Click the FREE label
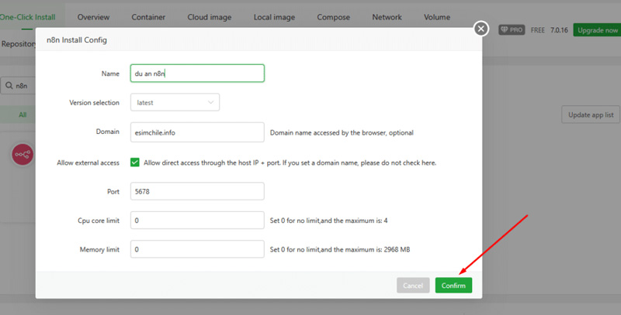Screen dimensions: 621x315 pos(537,30)
